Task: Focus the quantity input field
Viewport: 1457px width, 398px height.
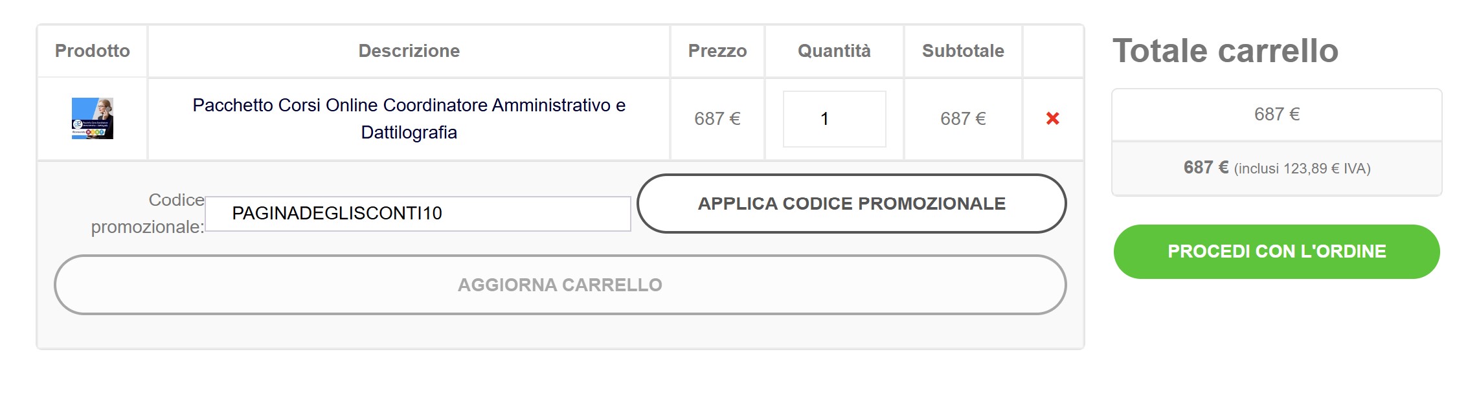Action: (x=834, y=119)
